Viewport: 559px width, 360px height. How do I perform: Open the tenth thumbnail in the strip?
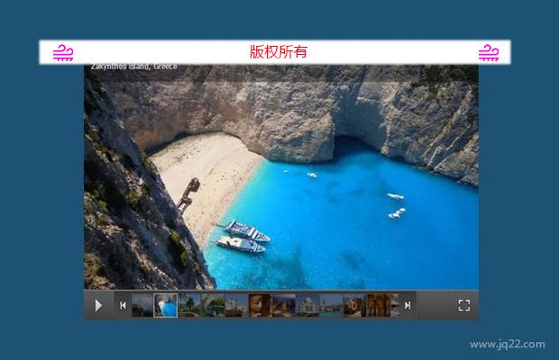click(x=353, y=305)
